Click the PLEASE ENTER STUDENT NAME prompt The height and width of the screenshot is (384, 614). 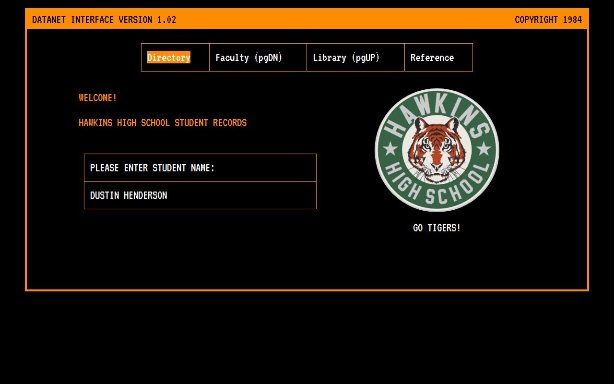(x=152, y=168)
